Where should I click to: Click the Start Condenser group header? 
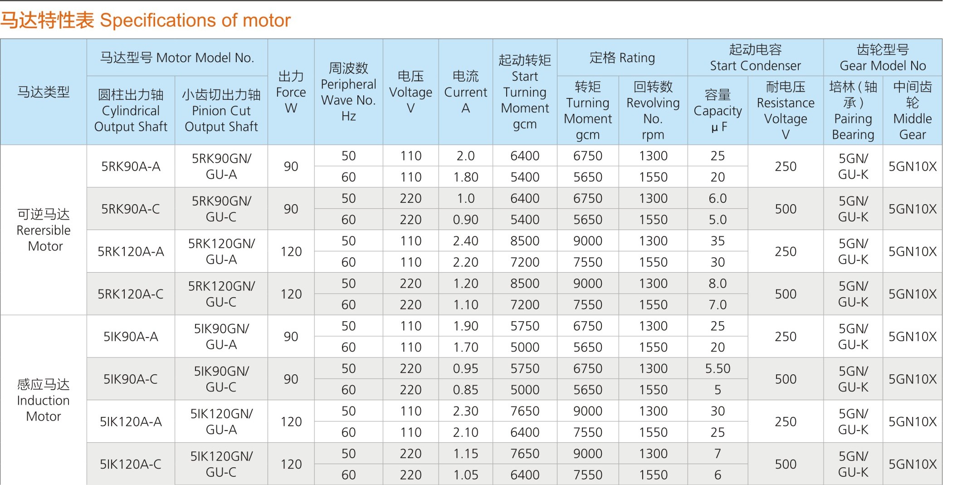click(755, 58)
